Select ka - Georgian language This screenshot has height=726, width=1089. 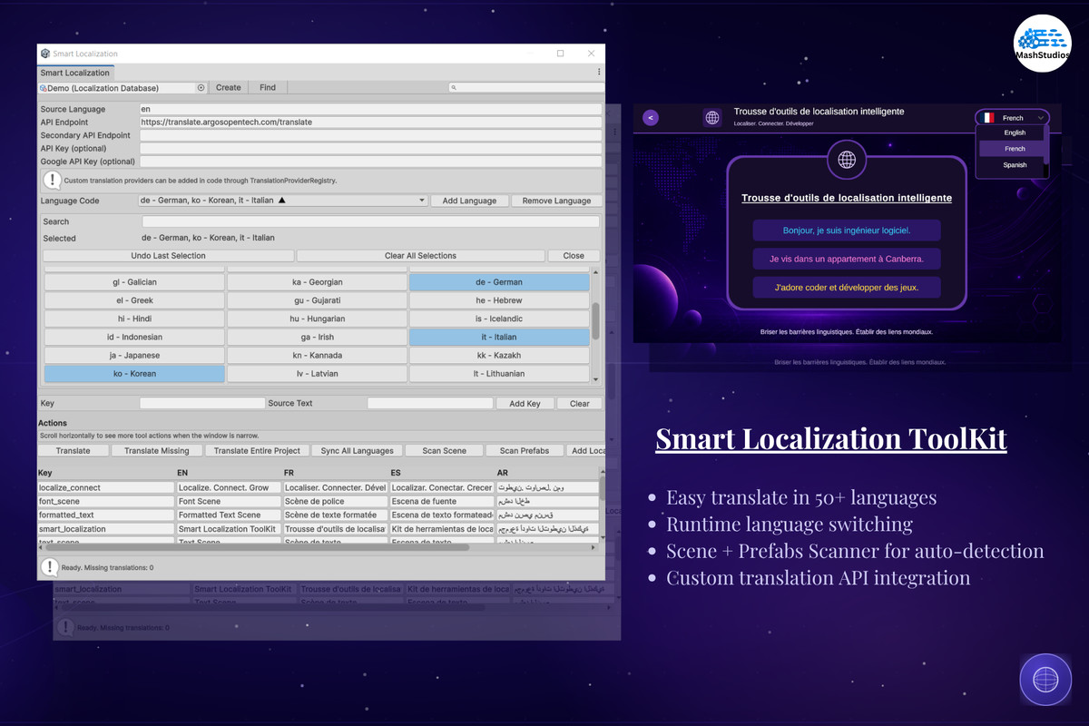pyautogui.click(x=317, y=282)
